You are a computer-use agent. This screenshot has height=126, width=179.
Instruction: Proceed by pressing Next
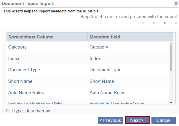[x=137, y=120]
